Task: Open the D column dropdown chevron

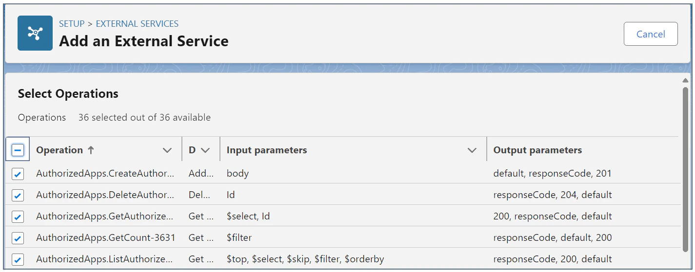Action: click(x=205, y=150)
